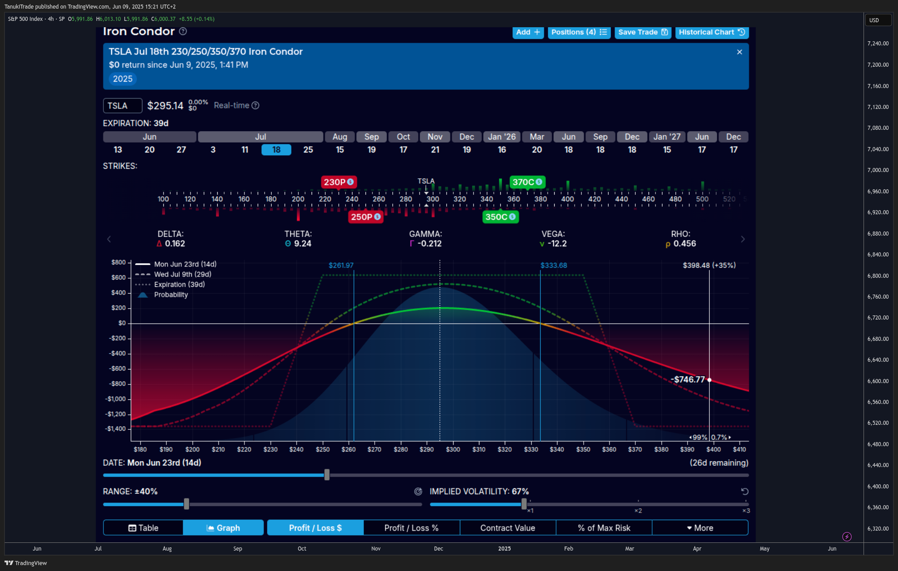Click S&P 500 Index symbol title
Screen dimensions: 898x571
pos(25,19)
